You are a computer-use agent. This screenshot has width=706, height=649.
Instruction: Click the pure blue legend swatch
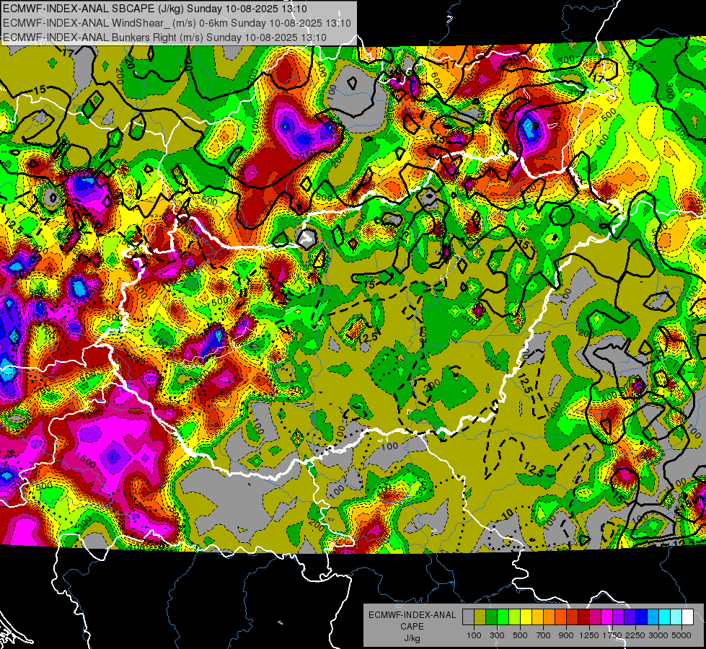(641, 617)
